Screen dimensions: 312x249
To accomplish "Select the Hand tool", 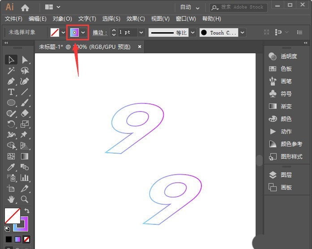I will [x=11, y=199].
